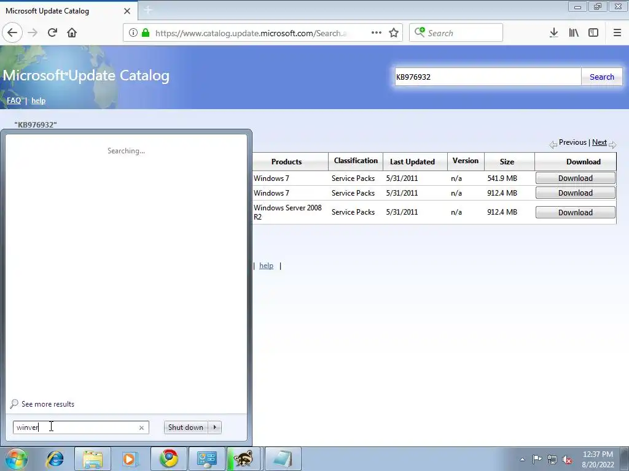The width and height of the screenshot is (629, 471).
Task: Open the Control Panel taskbar icon
Action: click(x=207, y=459)
